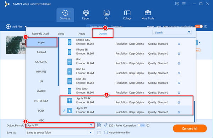Switch to Video format tab

(x=61, y=33)
